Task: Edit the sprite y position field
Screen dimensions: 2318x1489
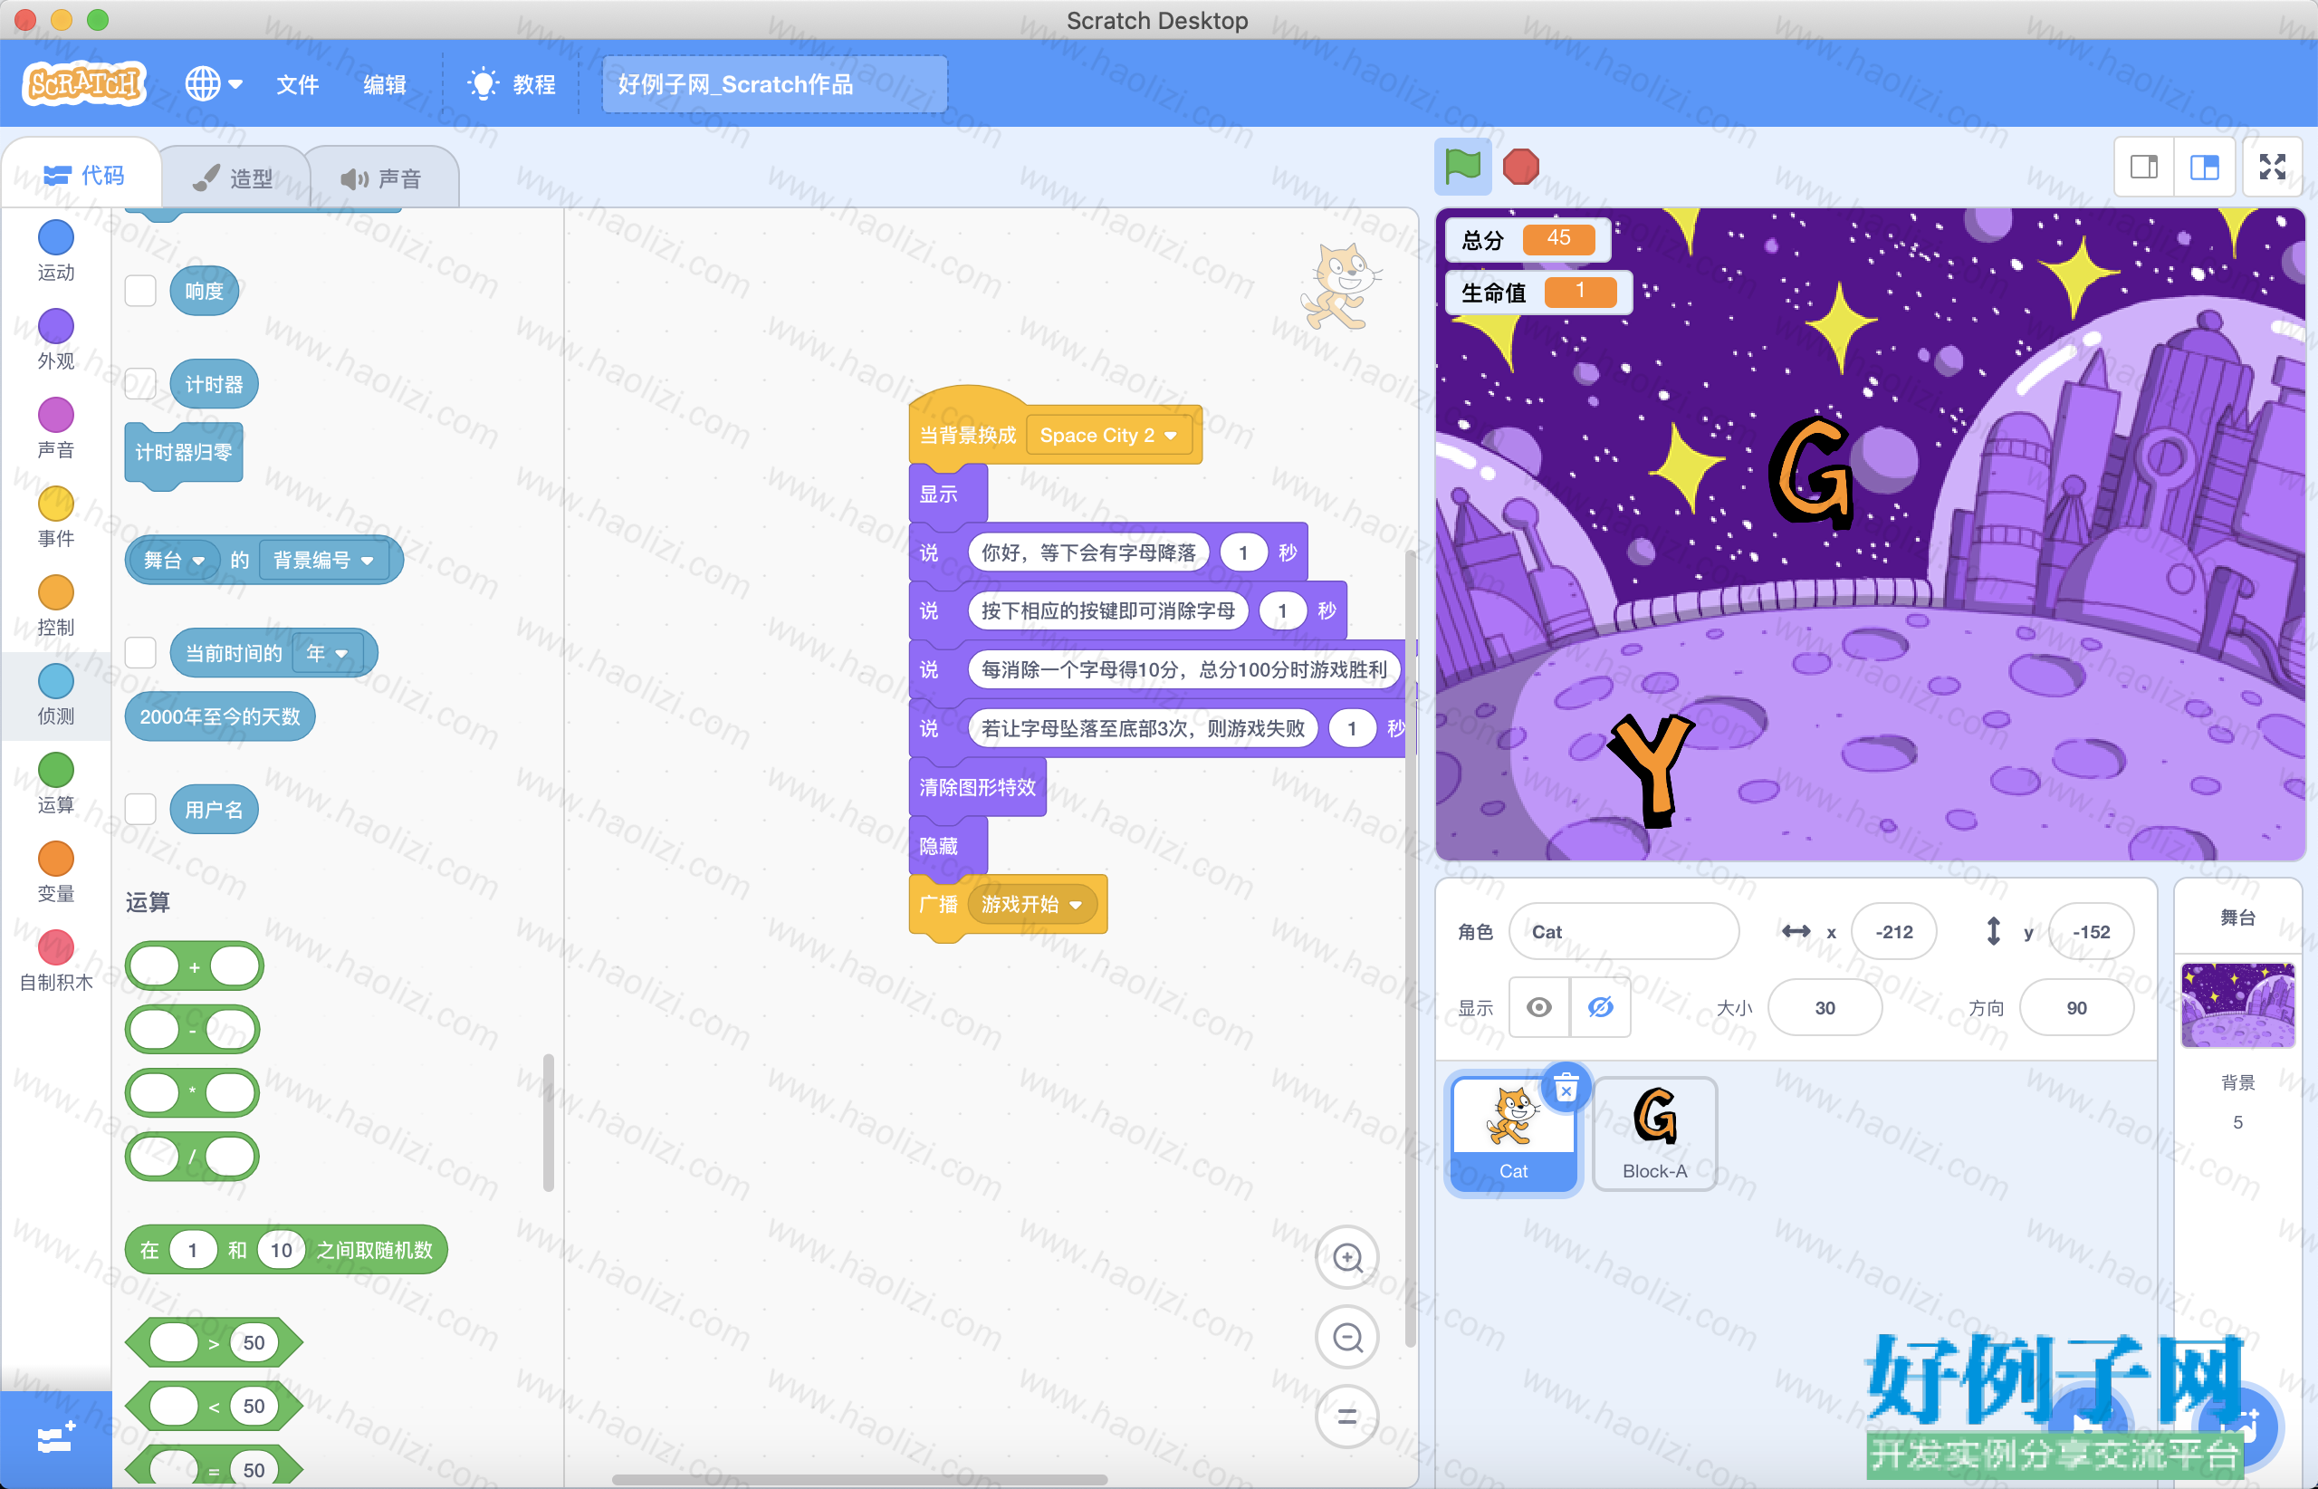Action: 2091,931
